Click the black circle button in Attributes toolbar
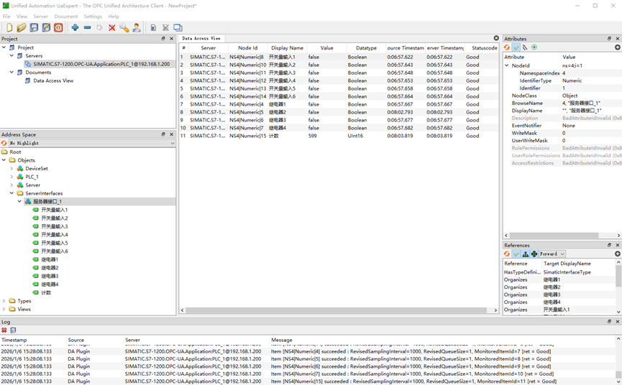 click(x=617, y=47)
